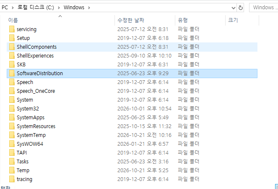Click the Setup folder icon

tap(12, 38)
